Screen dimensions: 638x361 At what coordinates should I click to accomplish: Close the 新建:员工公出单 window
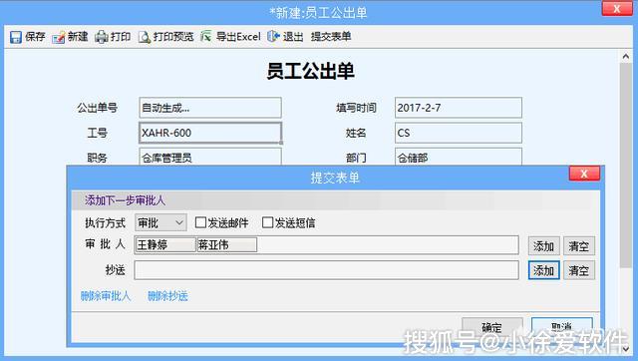point(617,9)
